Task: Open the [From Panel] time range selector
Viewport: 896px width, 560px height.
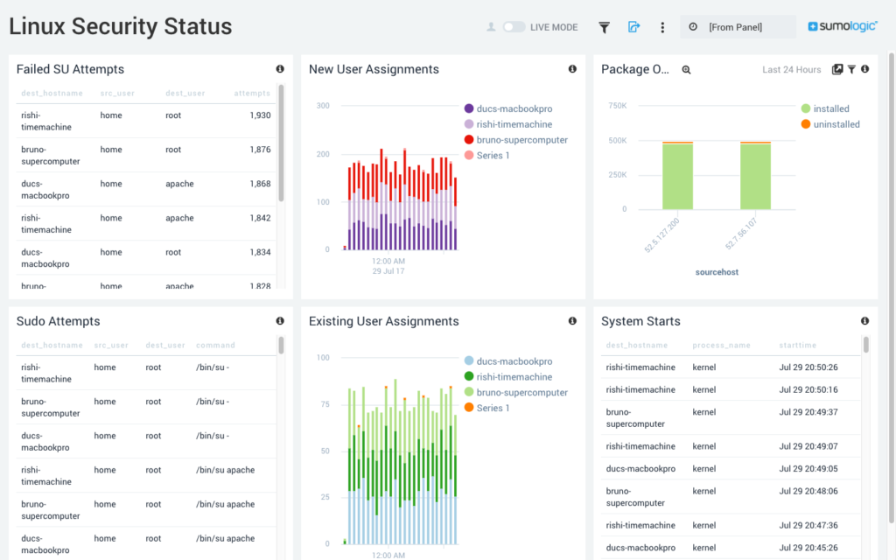Action: point(738,27)
